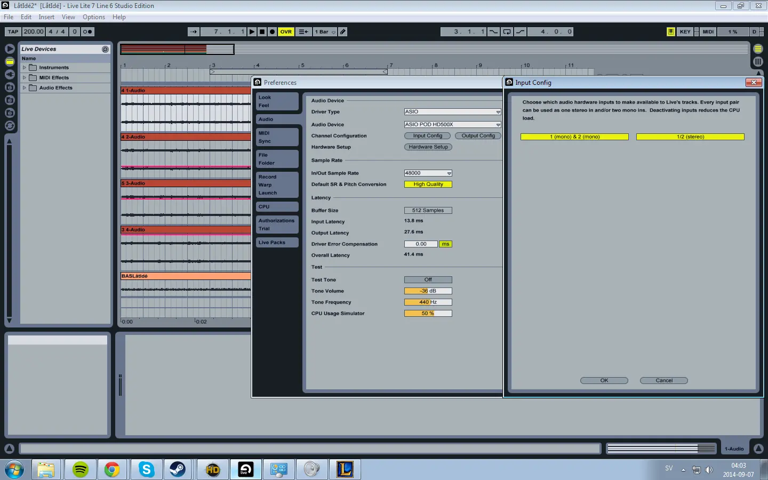This screenshot has height=480, width=768.
Task: Open Audio Device dropdown
Action: [452, 124]
